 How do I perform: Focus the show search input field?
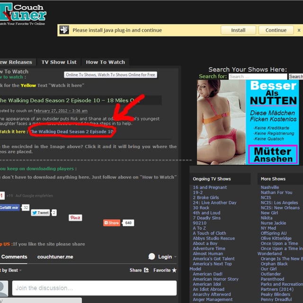tap(258, 77)
